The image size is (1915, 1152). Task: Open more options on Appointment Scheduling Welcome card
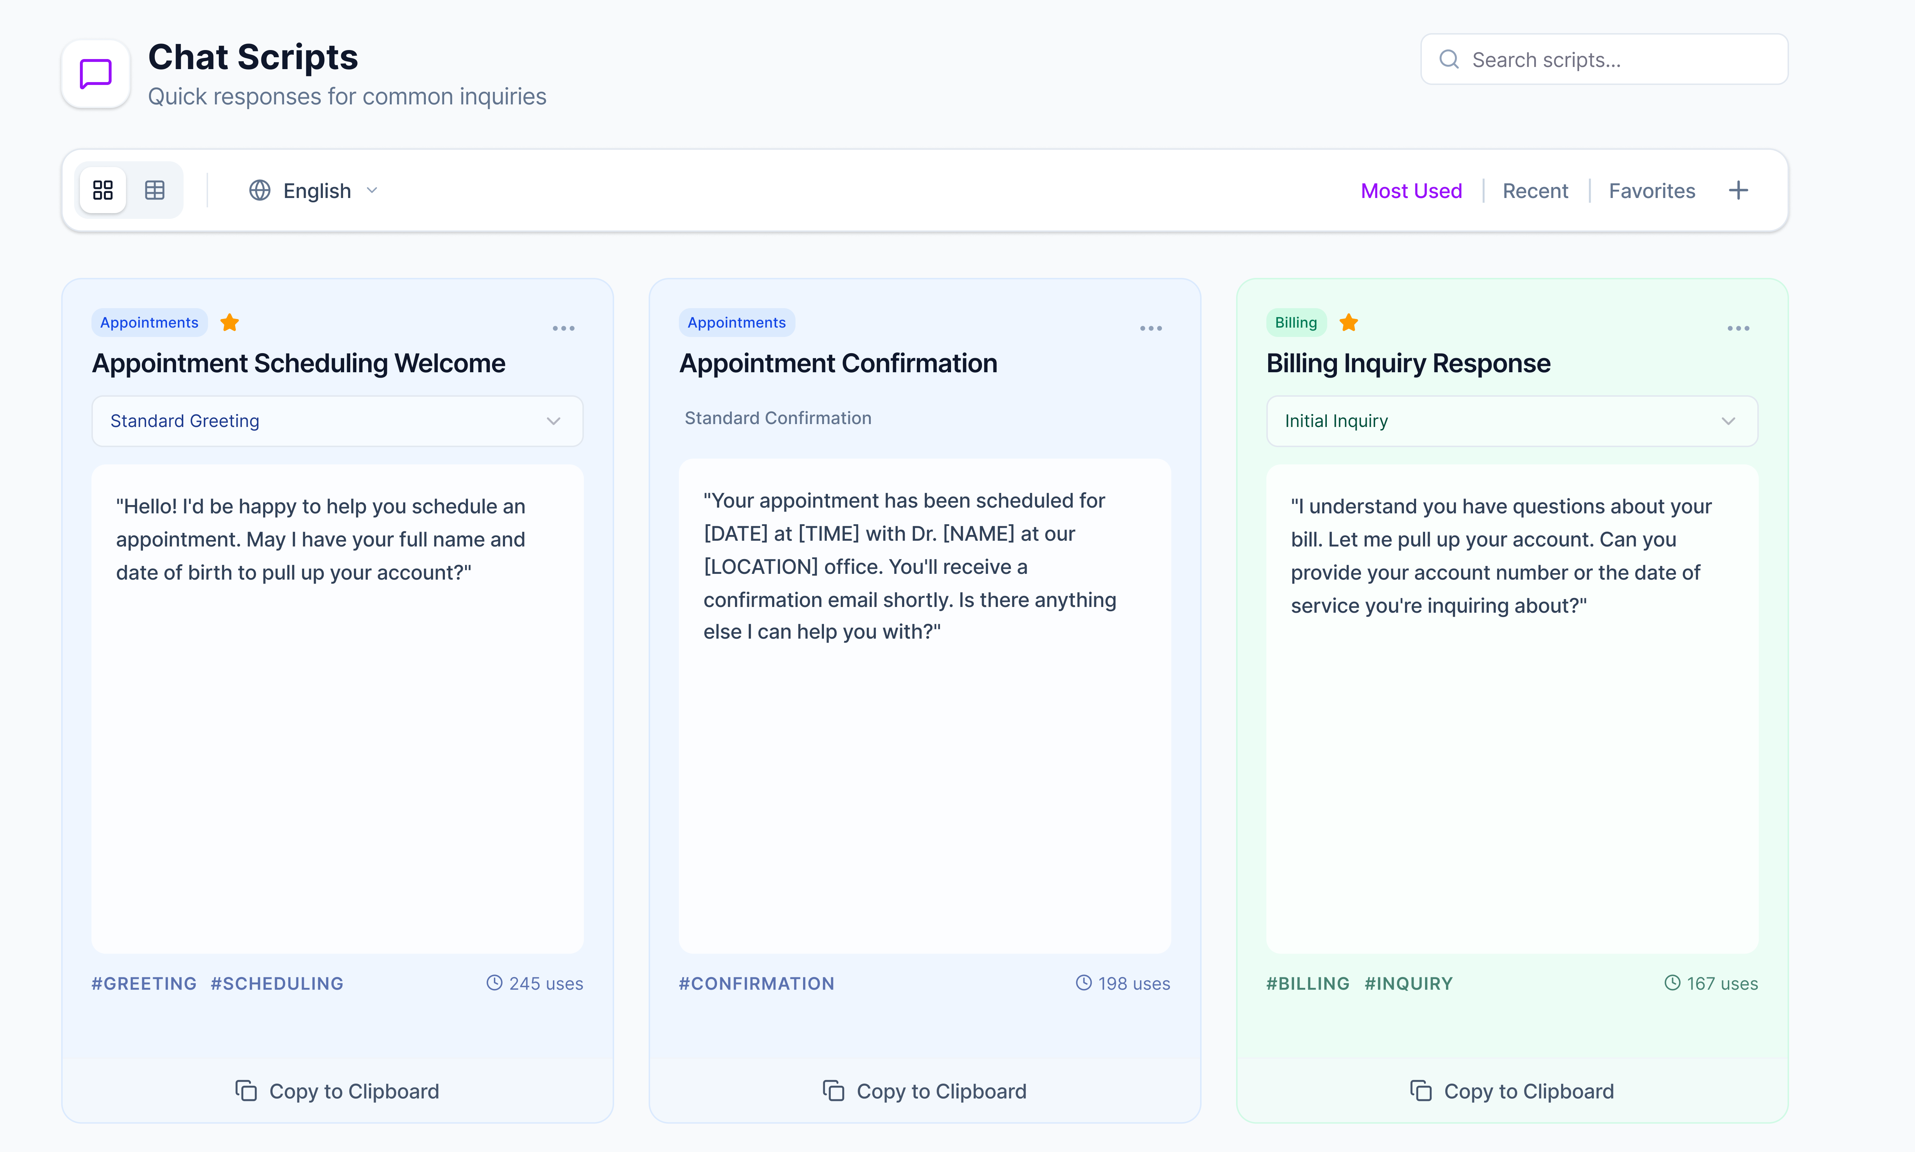[564, 328]
